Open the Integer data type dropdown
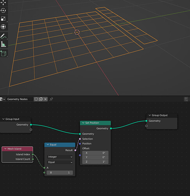This screenshot has height=196, width=190. pyautogui.click(x=60, y=157)
